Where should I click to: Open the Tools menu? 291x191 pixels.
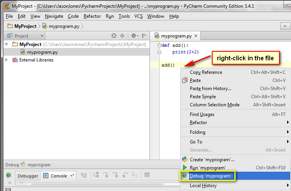(x=124, y=16)
